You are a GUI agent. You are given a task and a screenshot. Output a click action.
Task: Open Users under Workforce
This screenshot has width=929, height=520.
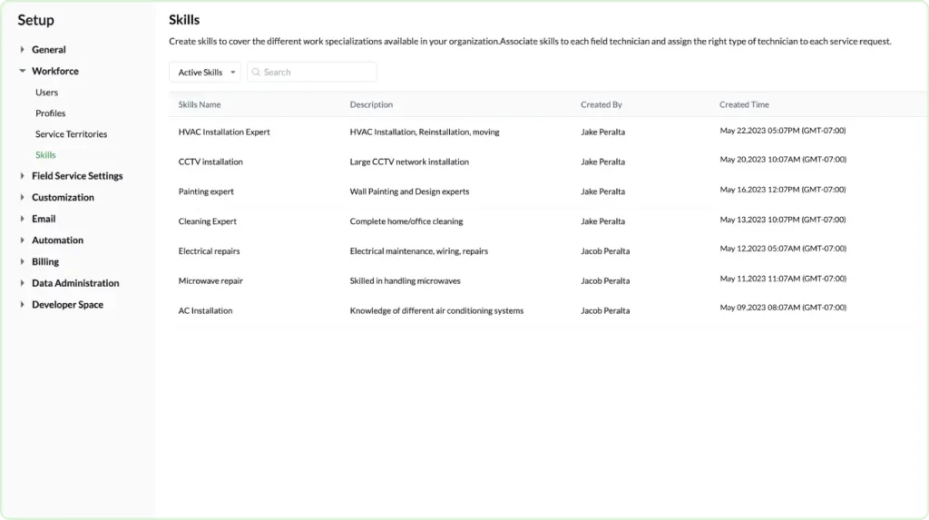[46, 93]
